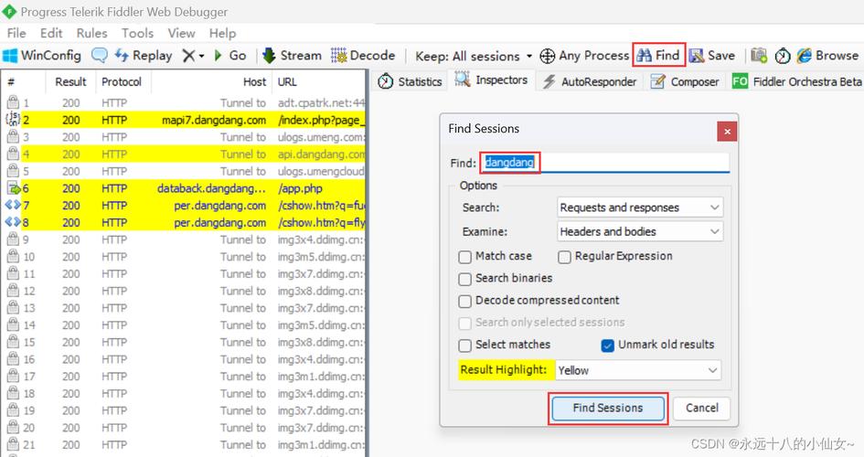Click the arrows icon of session 7
Viewport: 864px width, 457px height.
pyautogui.click(x=13, y=206)
